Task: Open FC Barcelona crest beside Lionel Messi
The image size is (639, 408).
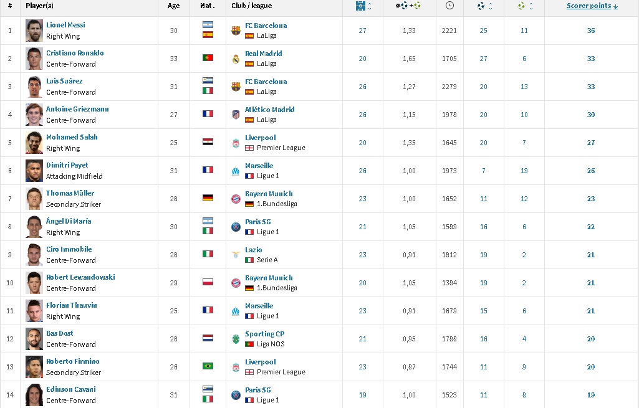Action: click(236, 31)
